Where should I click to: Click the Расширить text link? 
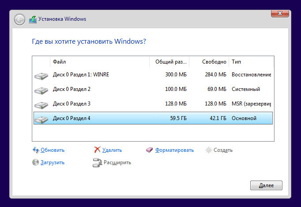[x=117, y=162]
